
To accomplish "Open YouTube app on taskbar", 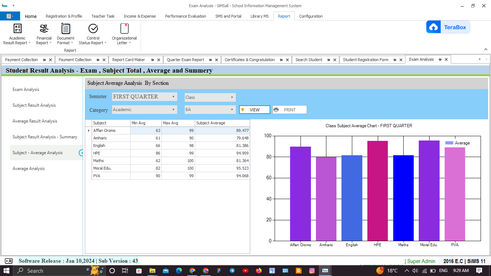I will (x=245, y=271).
